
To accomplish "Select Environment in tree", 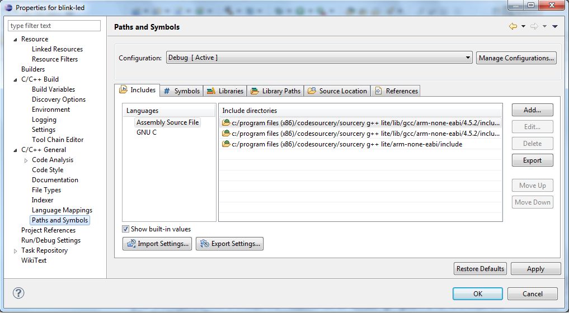I will tap(51, 110).
